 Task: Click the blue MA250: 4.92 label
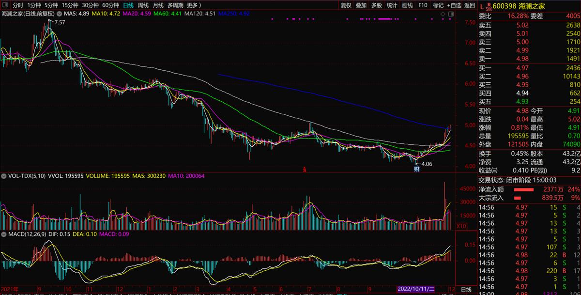[x=234, y=15]
